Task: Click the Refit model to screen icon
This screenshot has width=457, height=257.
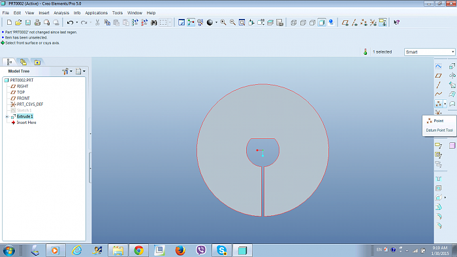Action: 242,22
